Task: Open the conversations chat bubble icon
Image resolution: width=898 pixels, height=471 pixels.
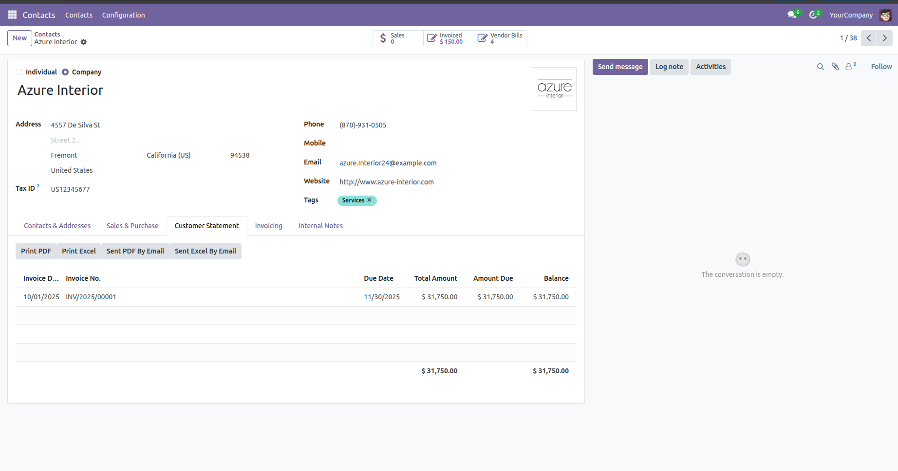Action: [x=792, y=15]
